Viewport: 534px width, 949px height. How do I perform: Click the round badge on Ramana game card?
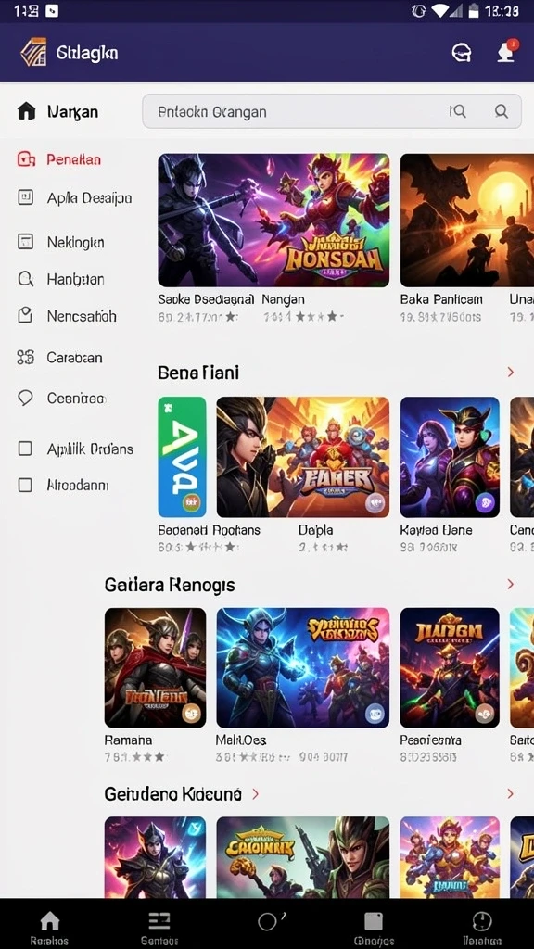click(x=191, y=713)
